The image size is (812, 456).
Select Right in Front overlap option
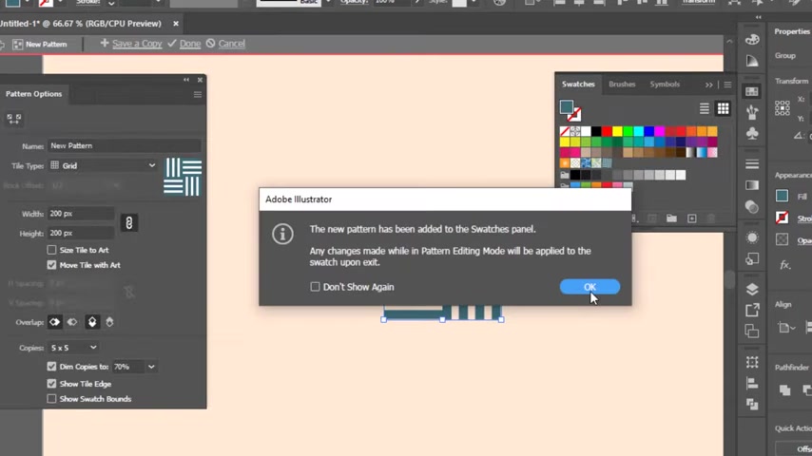tap(72, 322)
